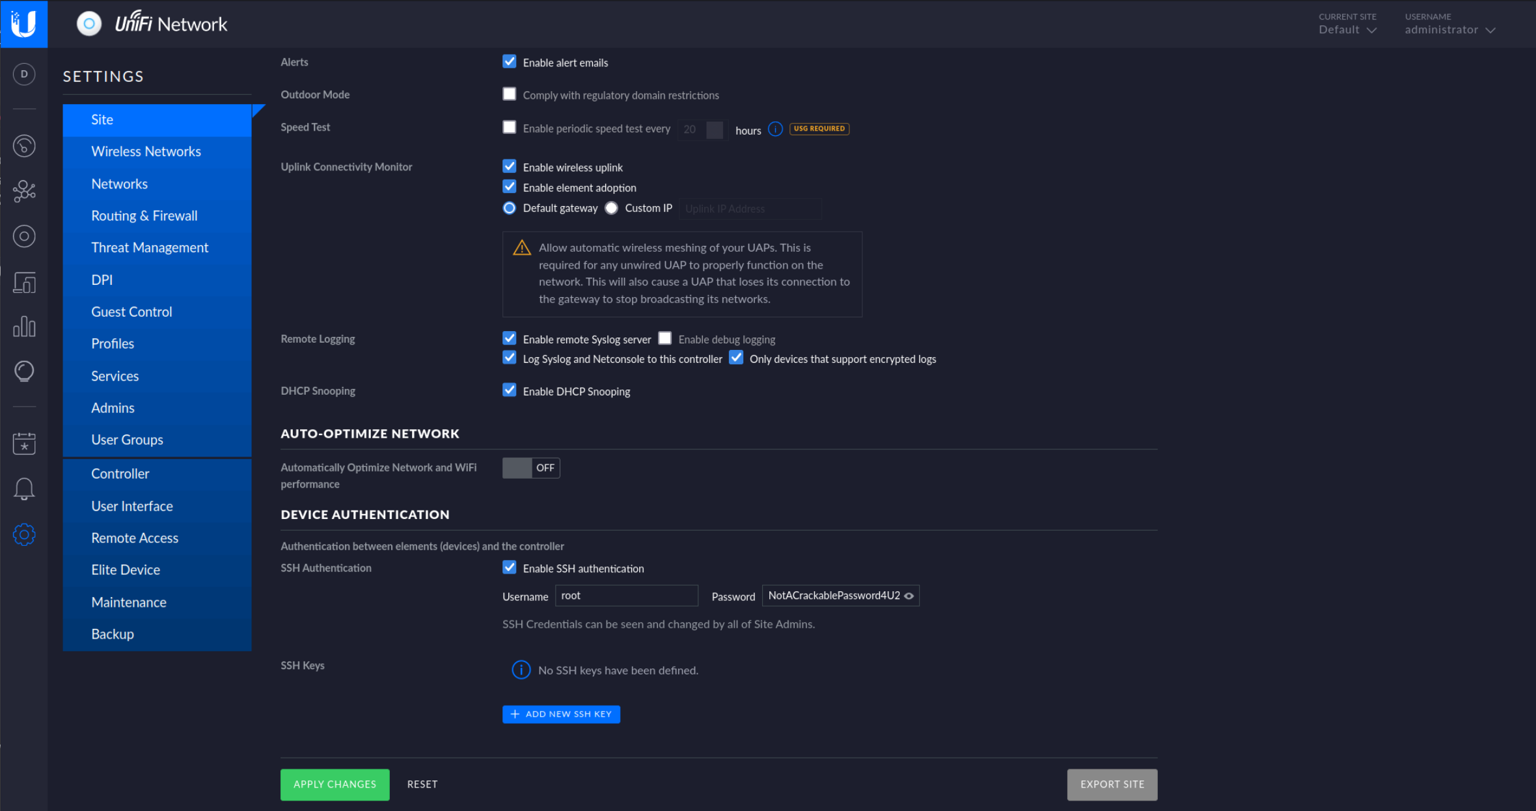Screen dimensions: 1536x811
Task: Click the USG REQUIRED badge
Action: coord(819,129)
